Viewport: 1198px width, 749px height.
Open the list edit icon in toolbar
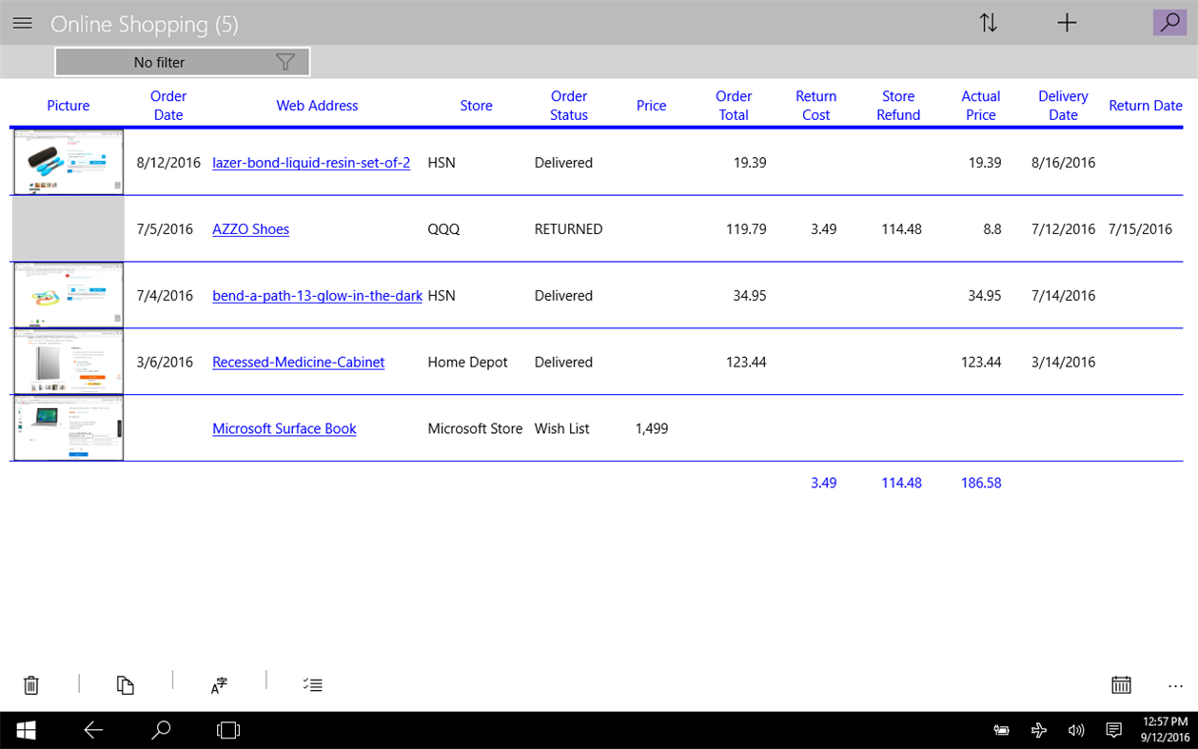[x=312, y=684]
